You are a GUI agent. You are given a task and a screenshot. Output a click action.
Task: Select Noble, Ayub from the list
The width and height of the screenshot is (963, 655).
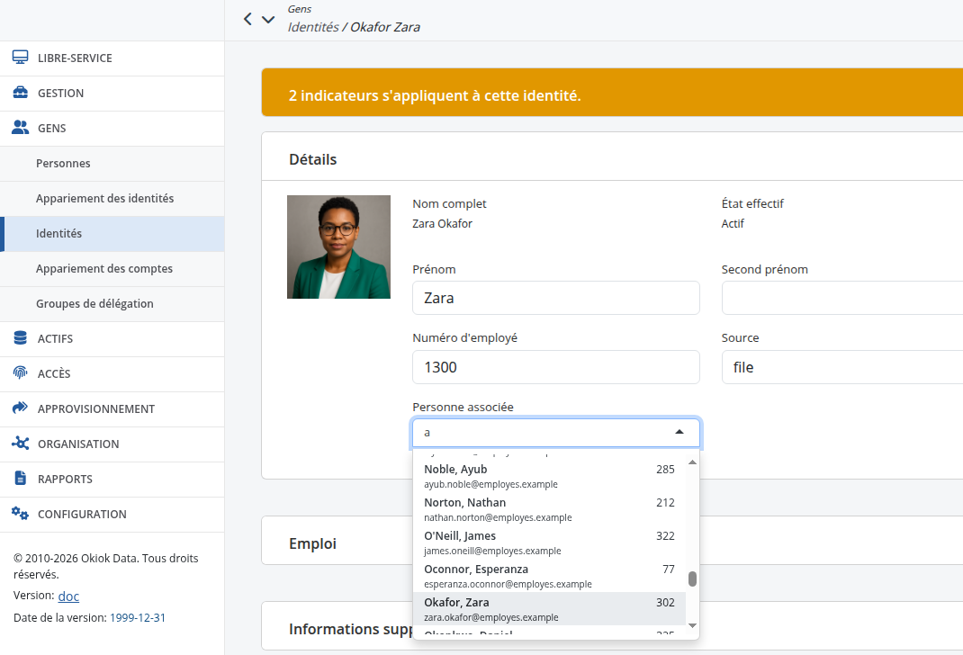(549, 476)
